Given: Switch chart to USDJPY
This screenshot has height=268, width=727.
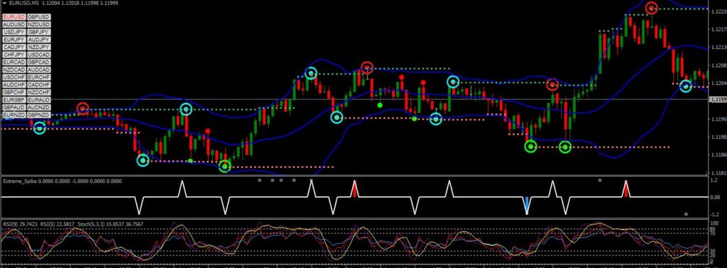Looking at the screenshot, I should point(14,33).
